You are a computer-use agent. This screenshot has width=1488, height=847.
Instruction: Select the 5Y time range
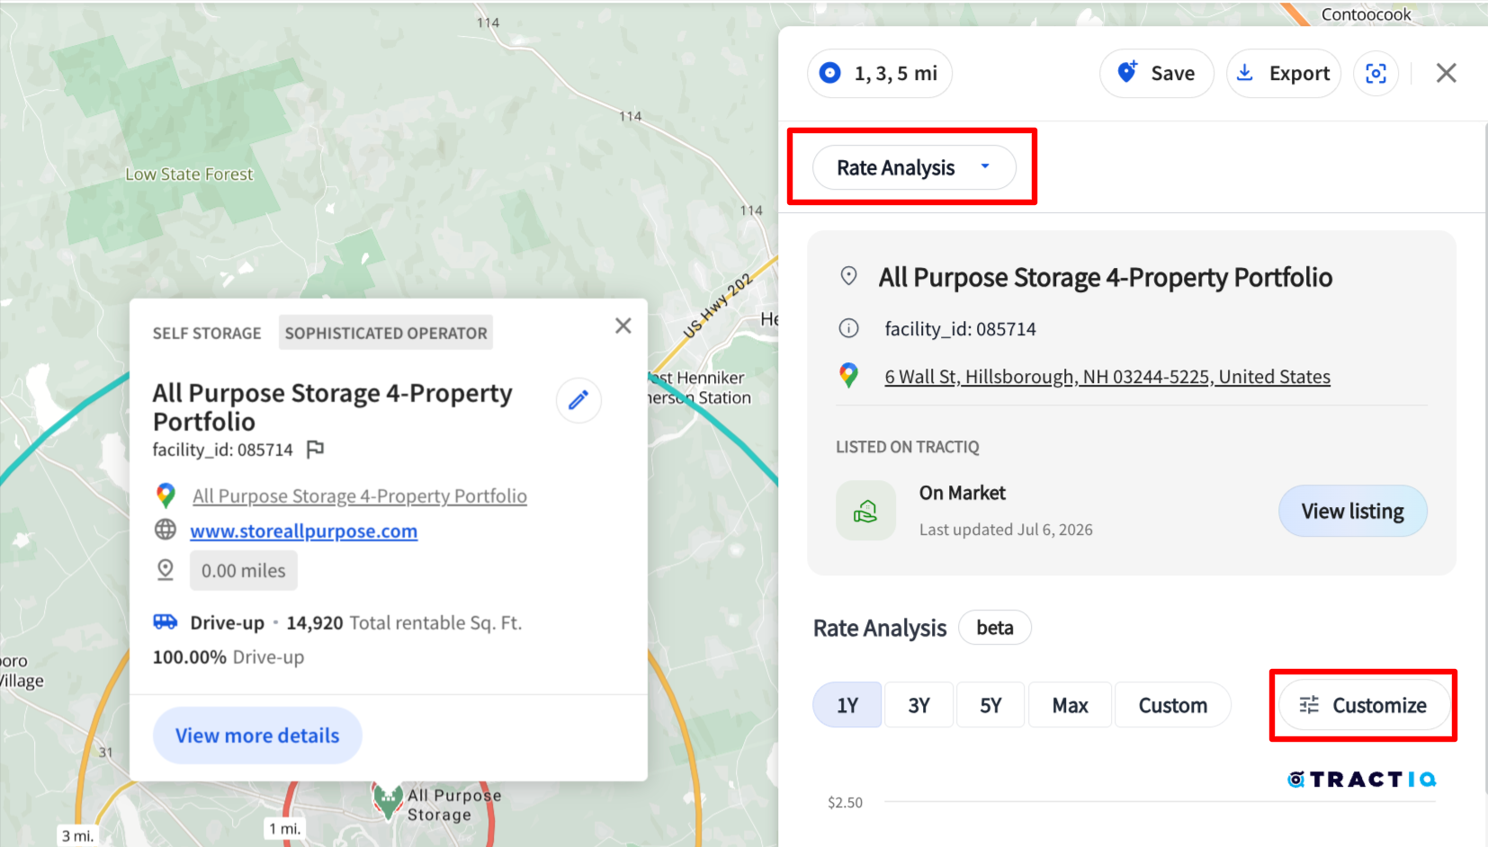tap(991, 706)
